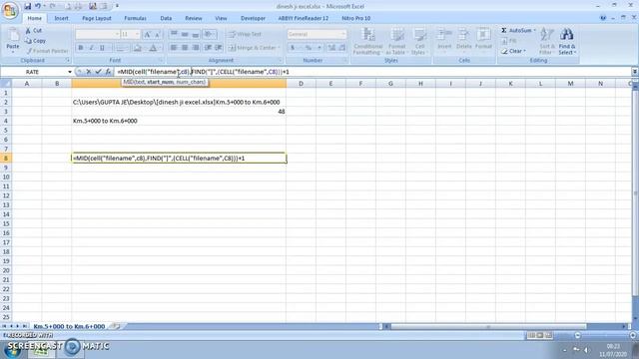Click the Select All corner button
This screenshot has height=359, width=639.
6,84
